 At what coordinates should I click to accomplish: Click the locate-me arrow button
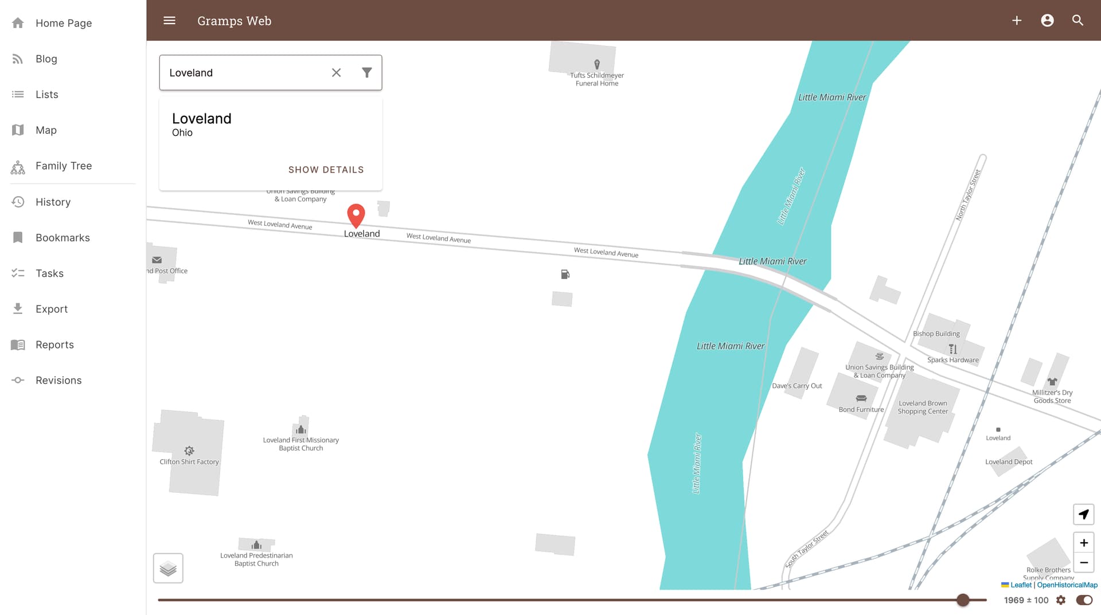coord(1083,514)
